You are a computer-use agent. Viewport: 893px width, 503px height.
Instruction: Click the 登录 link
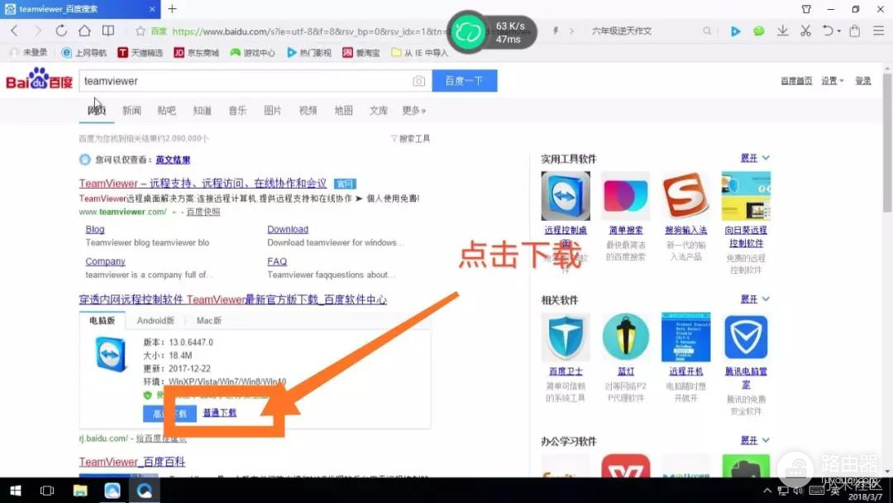862,81
